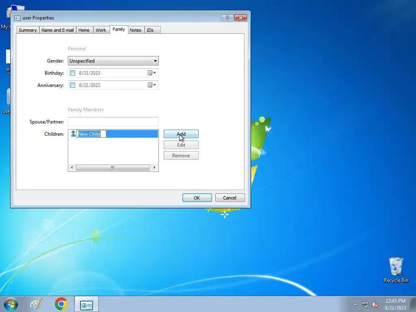Enable the Birthday date checkbox
This screenshot has height=312, width=416.
pyautogui.click(x=72, y=73)
